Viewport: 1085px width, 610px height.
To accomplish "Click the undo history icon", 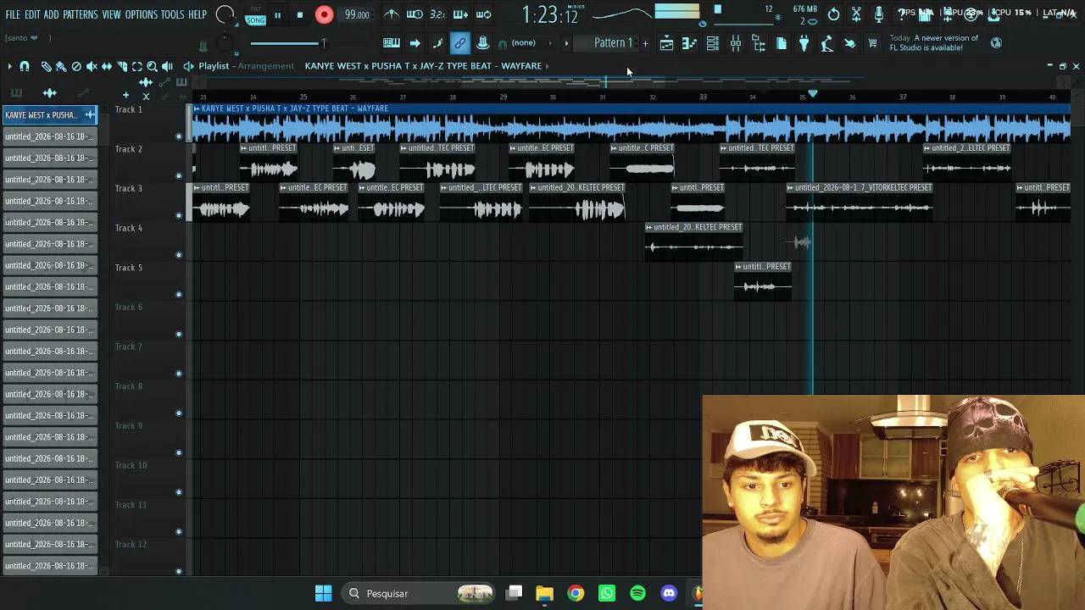I will (x=834, y=14).
